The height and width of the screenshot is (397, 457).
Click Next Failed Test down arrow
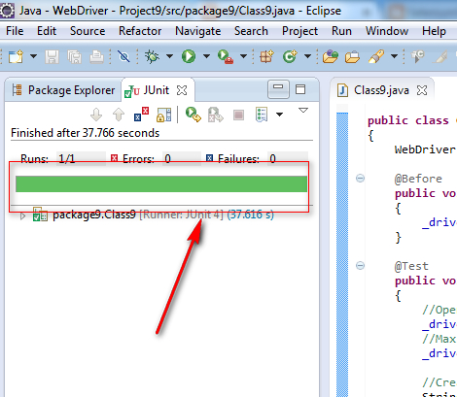96,115
